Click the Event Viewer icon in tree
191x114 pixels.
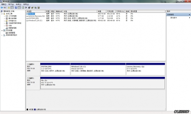tap(7, 18)
